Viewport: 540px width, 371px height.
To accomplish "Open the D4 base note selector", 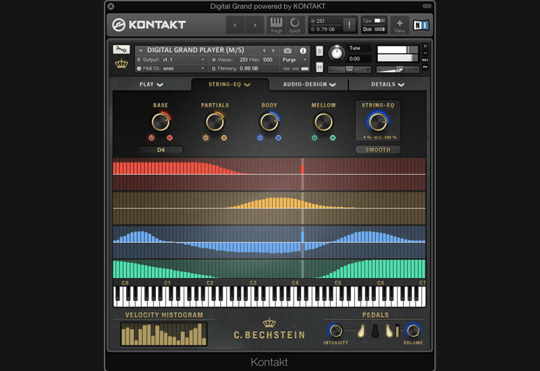I will 161,150.
